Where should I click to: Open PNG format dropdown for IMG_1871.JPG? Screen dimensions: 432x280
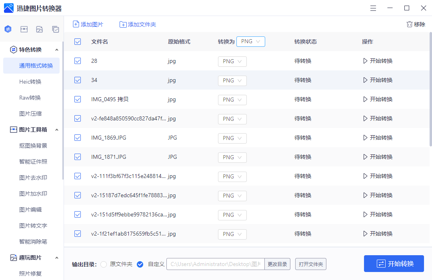coord(232,157)
